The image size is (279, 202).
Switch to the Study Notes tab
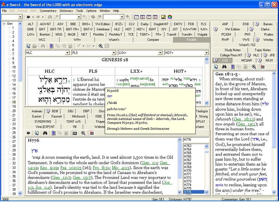(232, 50)
